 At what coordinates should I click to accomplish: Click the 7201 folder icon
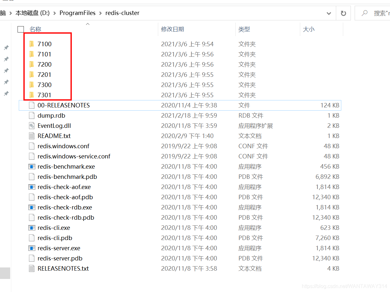[x=32, y=75]
